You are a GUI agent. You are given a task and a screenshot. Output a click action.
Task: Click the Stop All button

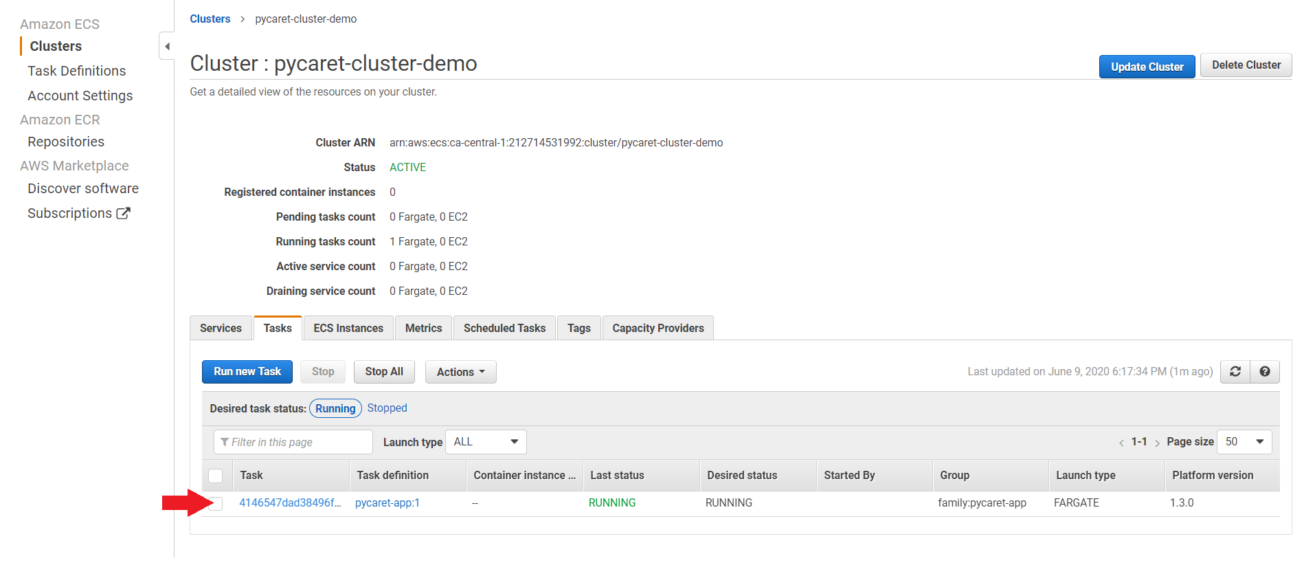pyautogui.click(x=384, y=372)
